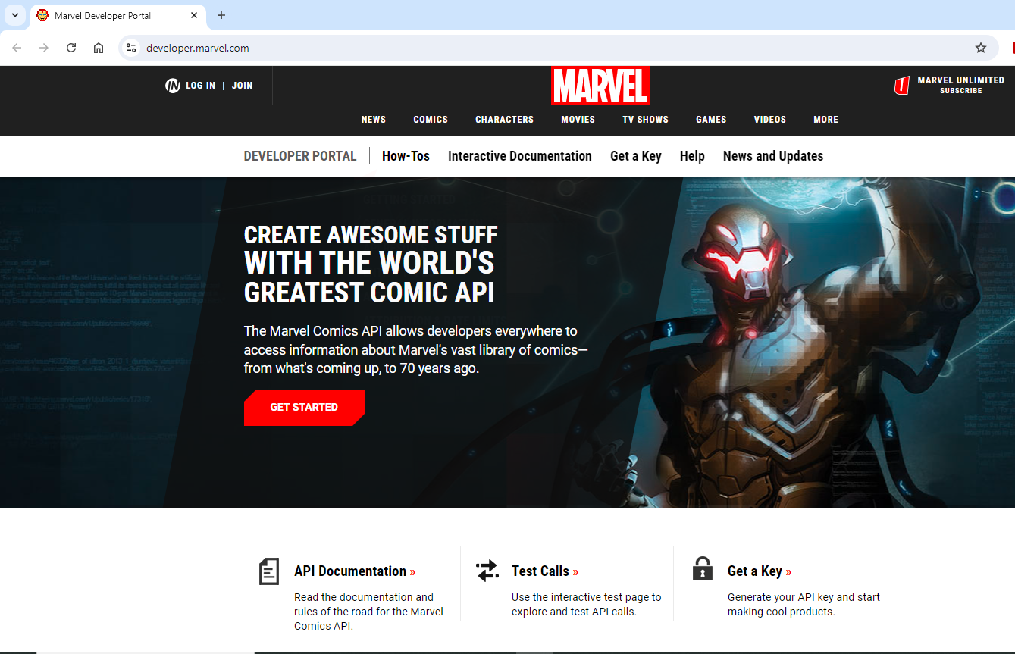Open Interactive Documentation in developer navigation
The height and width of the screenshot is (654, 1015).
click(520, 156)
